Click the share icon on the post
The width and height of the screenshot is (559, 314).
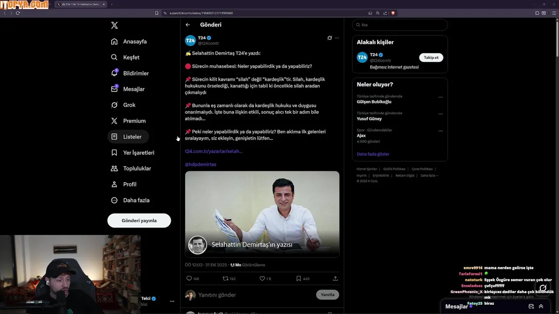click(335, 278)
